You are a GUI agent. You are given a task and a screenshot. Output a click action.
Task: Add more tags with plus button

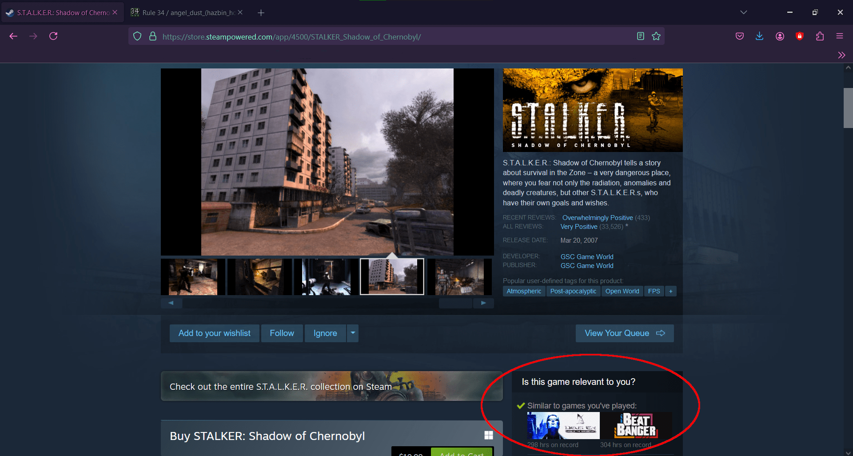tap(671, 291)
